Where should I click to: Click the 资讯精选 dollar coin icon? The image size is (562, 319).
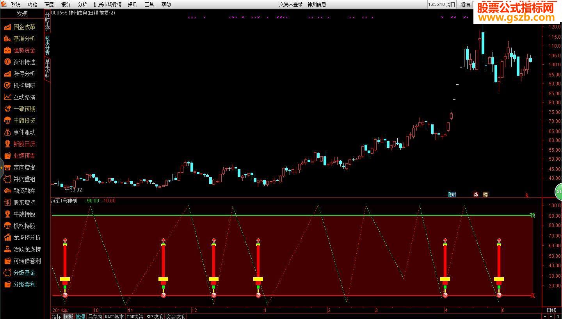[7, 62]
